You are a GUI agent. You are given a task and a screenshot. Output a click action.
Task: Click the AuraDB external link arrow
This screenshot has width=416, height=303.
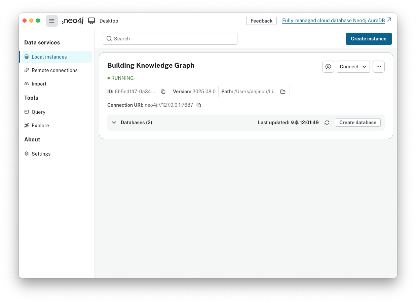coord(389,20)
